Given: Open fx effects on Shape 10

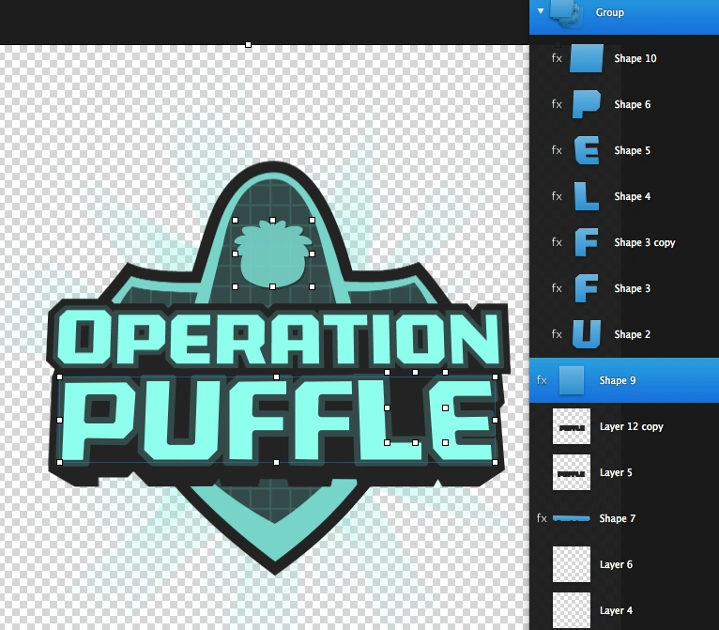Looking at the screenshot, I should (557, 58).
